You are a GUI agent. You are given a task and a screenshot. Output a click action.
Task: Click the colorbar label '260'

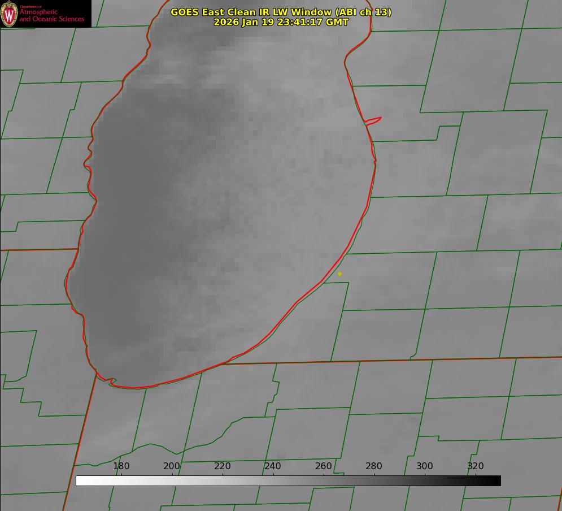[x=323, y=466]
